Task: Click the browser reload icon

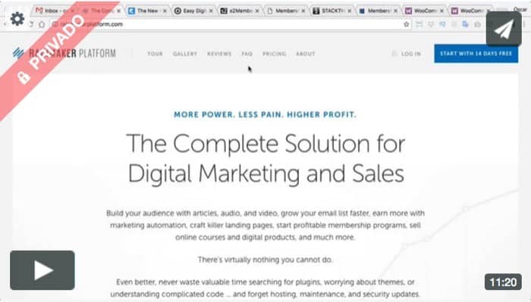Action: click(31, 24)
